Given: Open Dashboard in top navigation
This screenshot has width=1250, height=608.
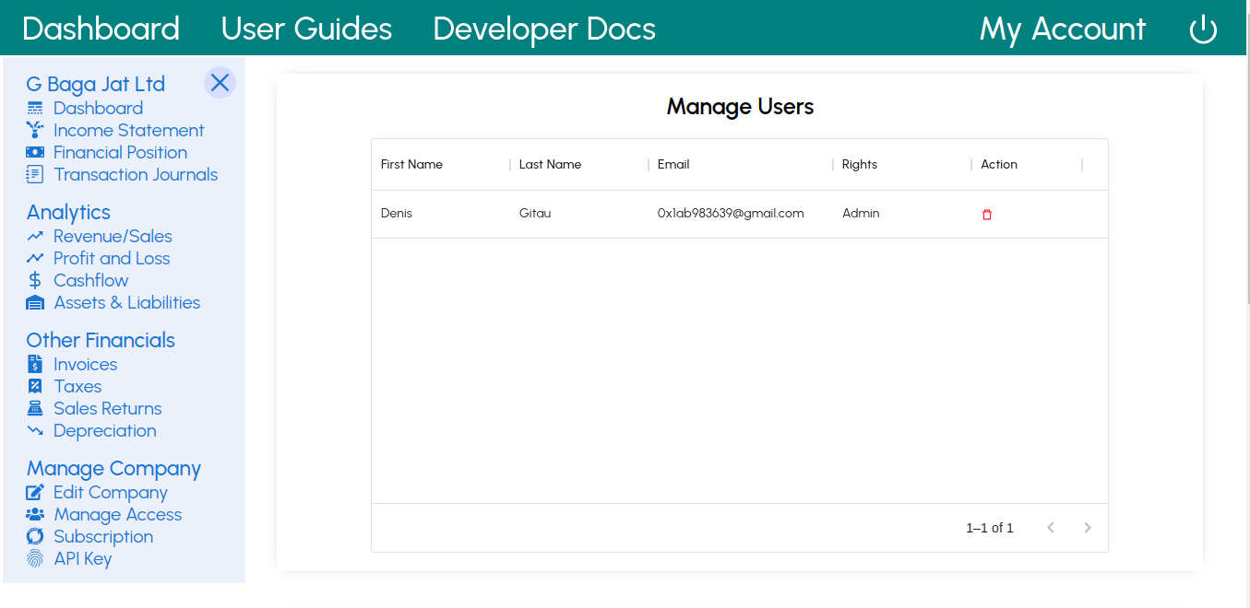Looking at the screenshot, I should click(x=101, y=29).
